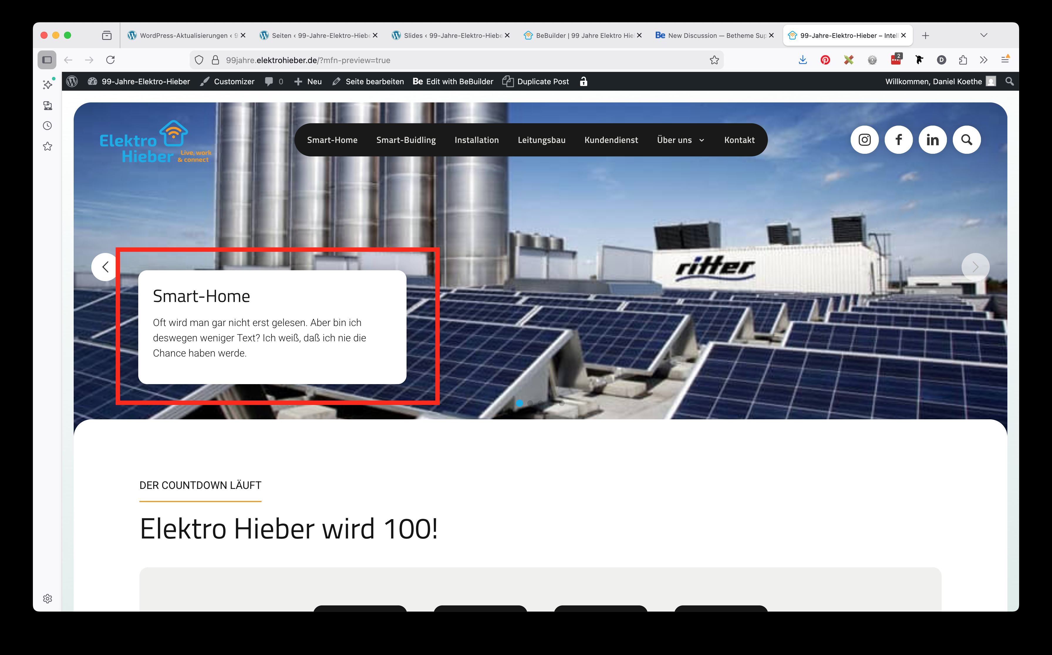Screen dimensions: 1052x655
Task: Open the Instagram social icon
Action: 864,140
